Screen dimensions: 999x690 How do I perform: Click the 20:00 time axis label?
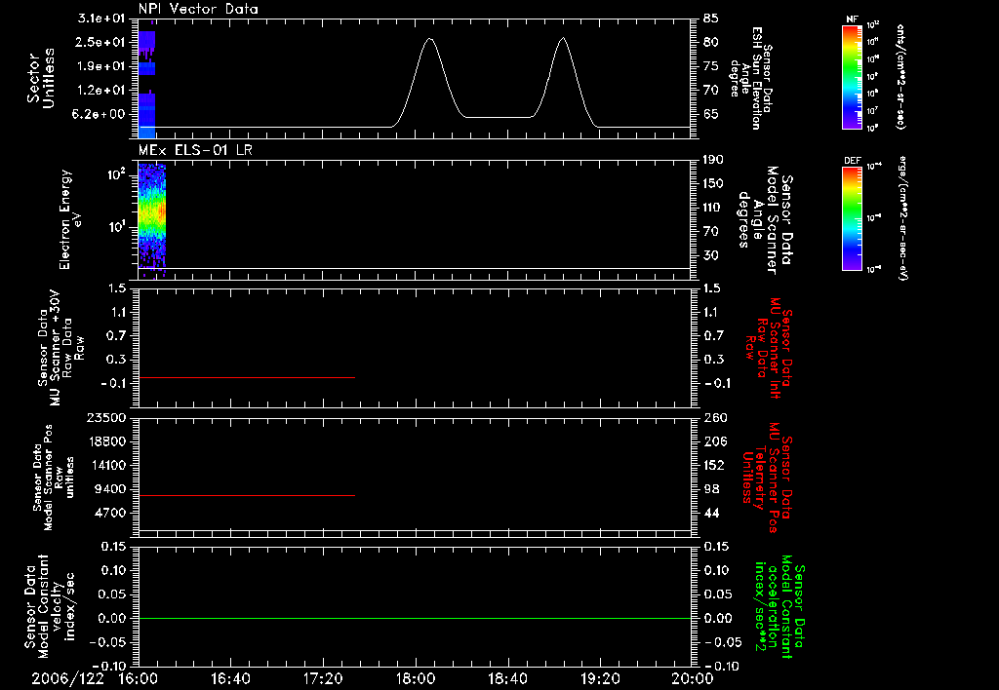coord(693,678)
